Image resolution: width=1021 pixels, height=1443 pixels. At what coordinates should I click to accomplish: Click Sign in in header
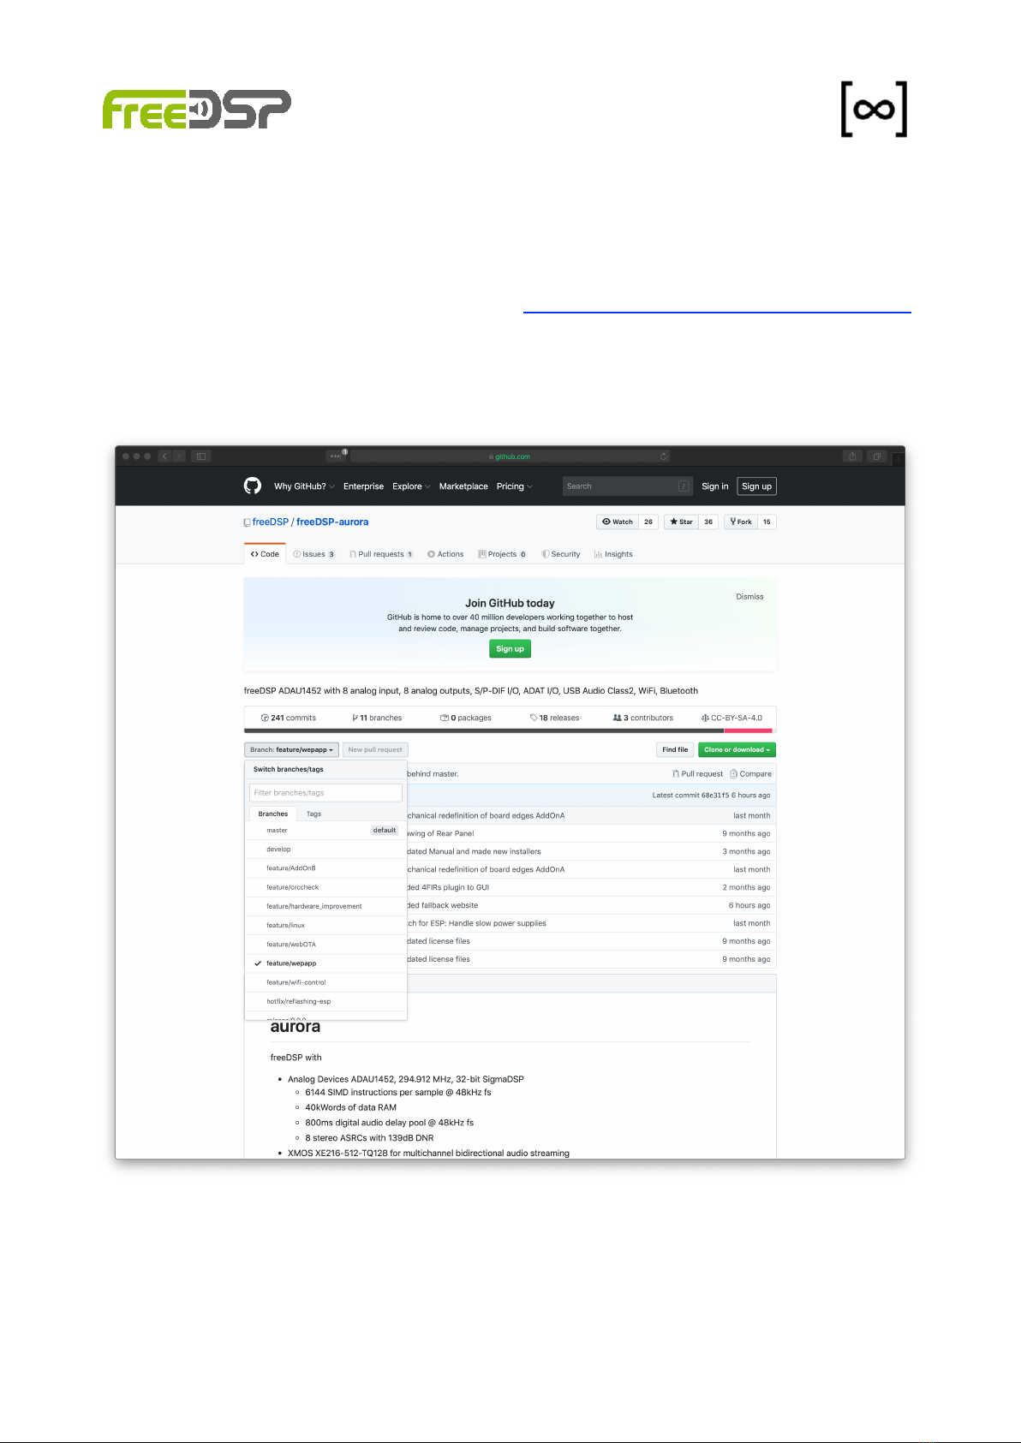point(715,486)
